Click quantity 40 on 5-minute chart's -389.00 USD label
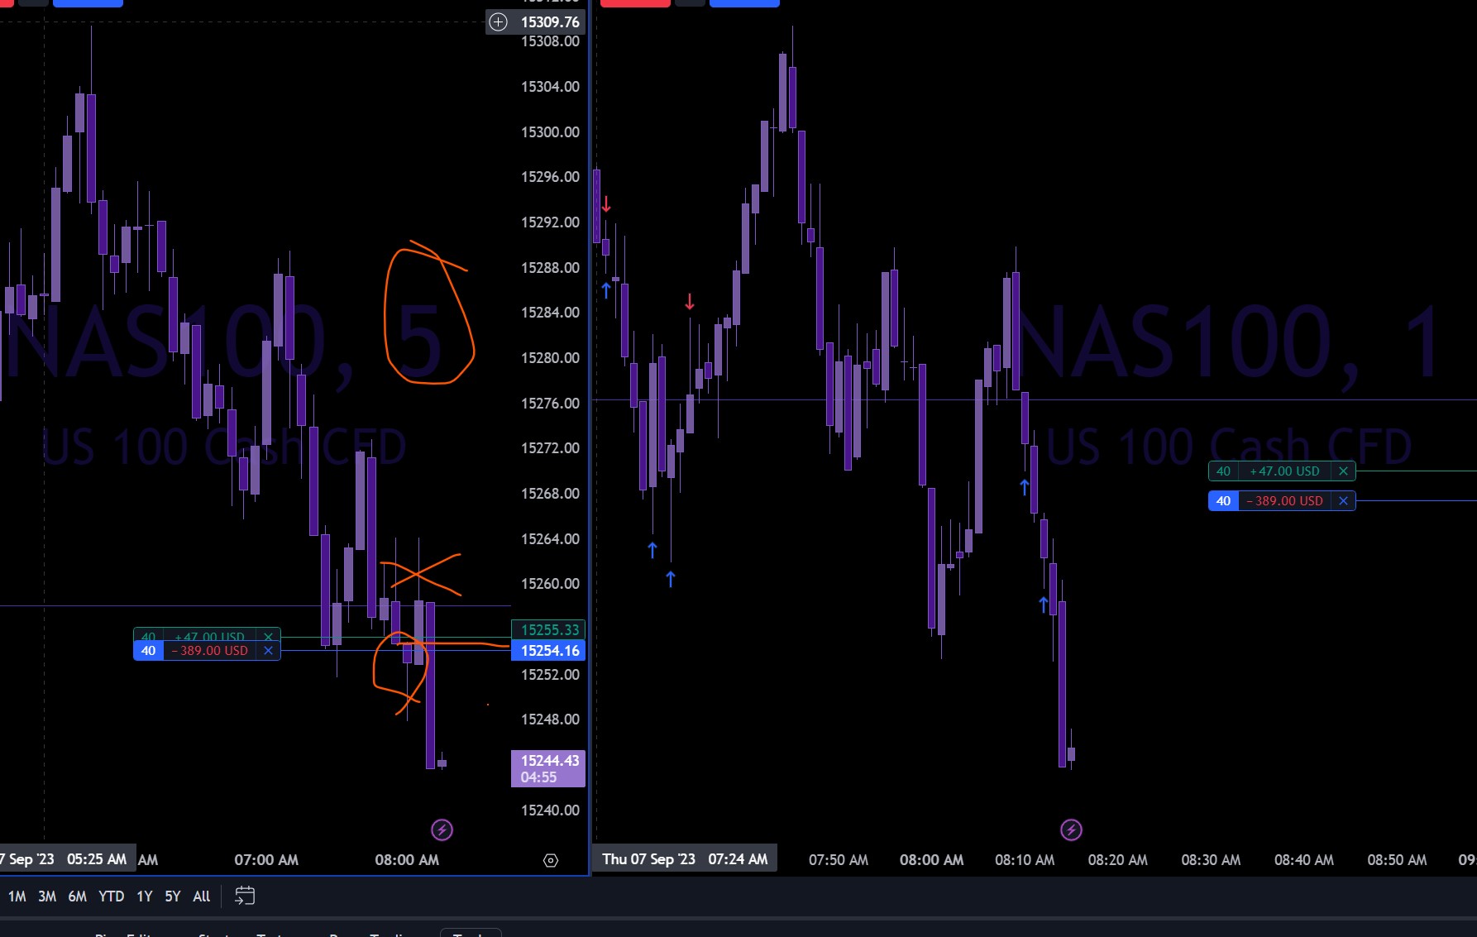Screen dimensions: 1477x937 (x=148, y=651)
